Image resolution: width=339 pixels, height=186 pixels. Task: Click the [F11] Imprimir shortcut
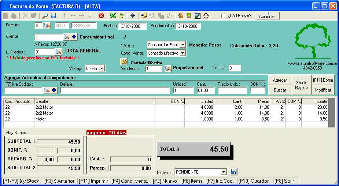(x=93, y=181)
